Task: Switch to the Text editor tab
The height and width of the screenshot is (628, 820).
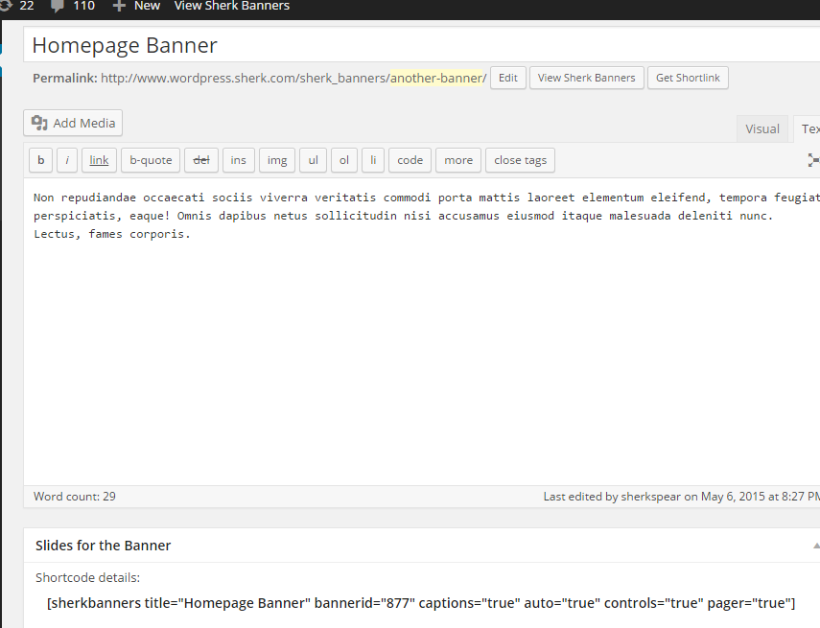Action: pos(808,129)
